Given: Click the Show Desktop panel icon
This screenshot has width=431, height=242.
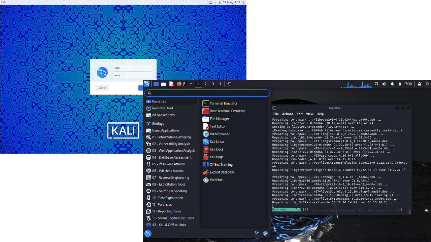Looking at the screenshot, I should [156, 84].
